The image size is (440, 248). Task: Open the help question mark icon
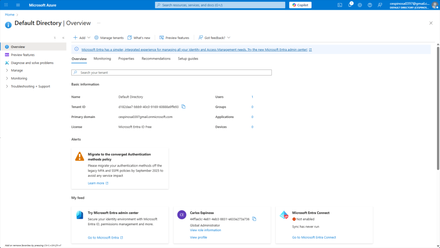point(370,5)
